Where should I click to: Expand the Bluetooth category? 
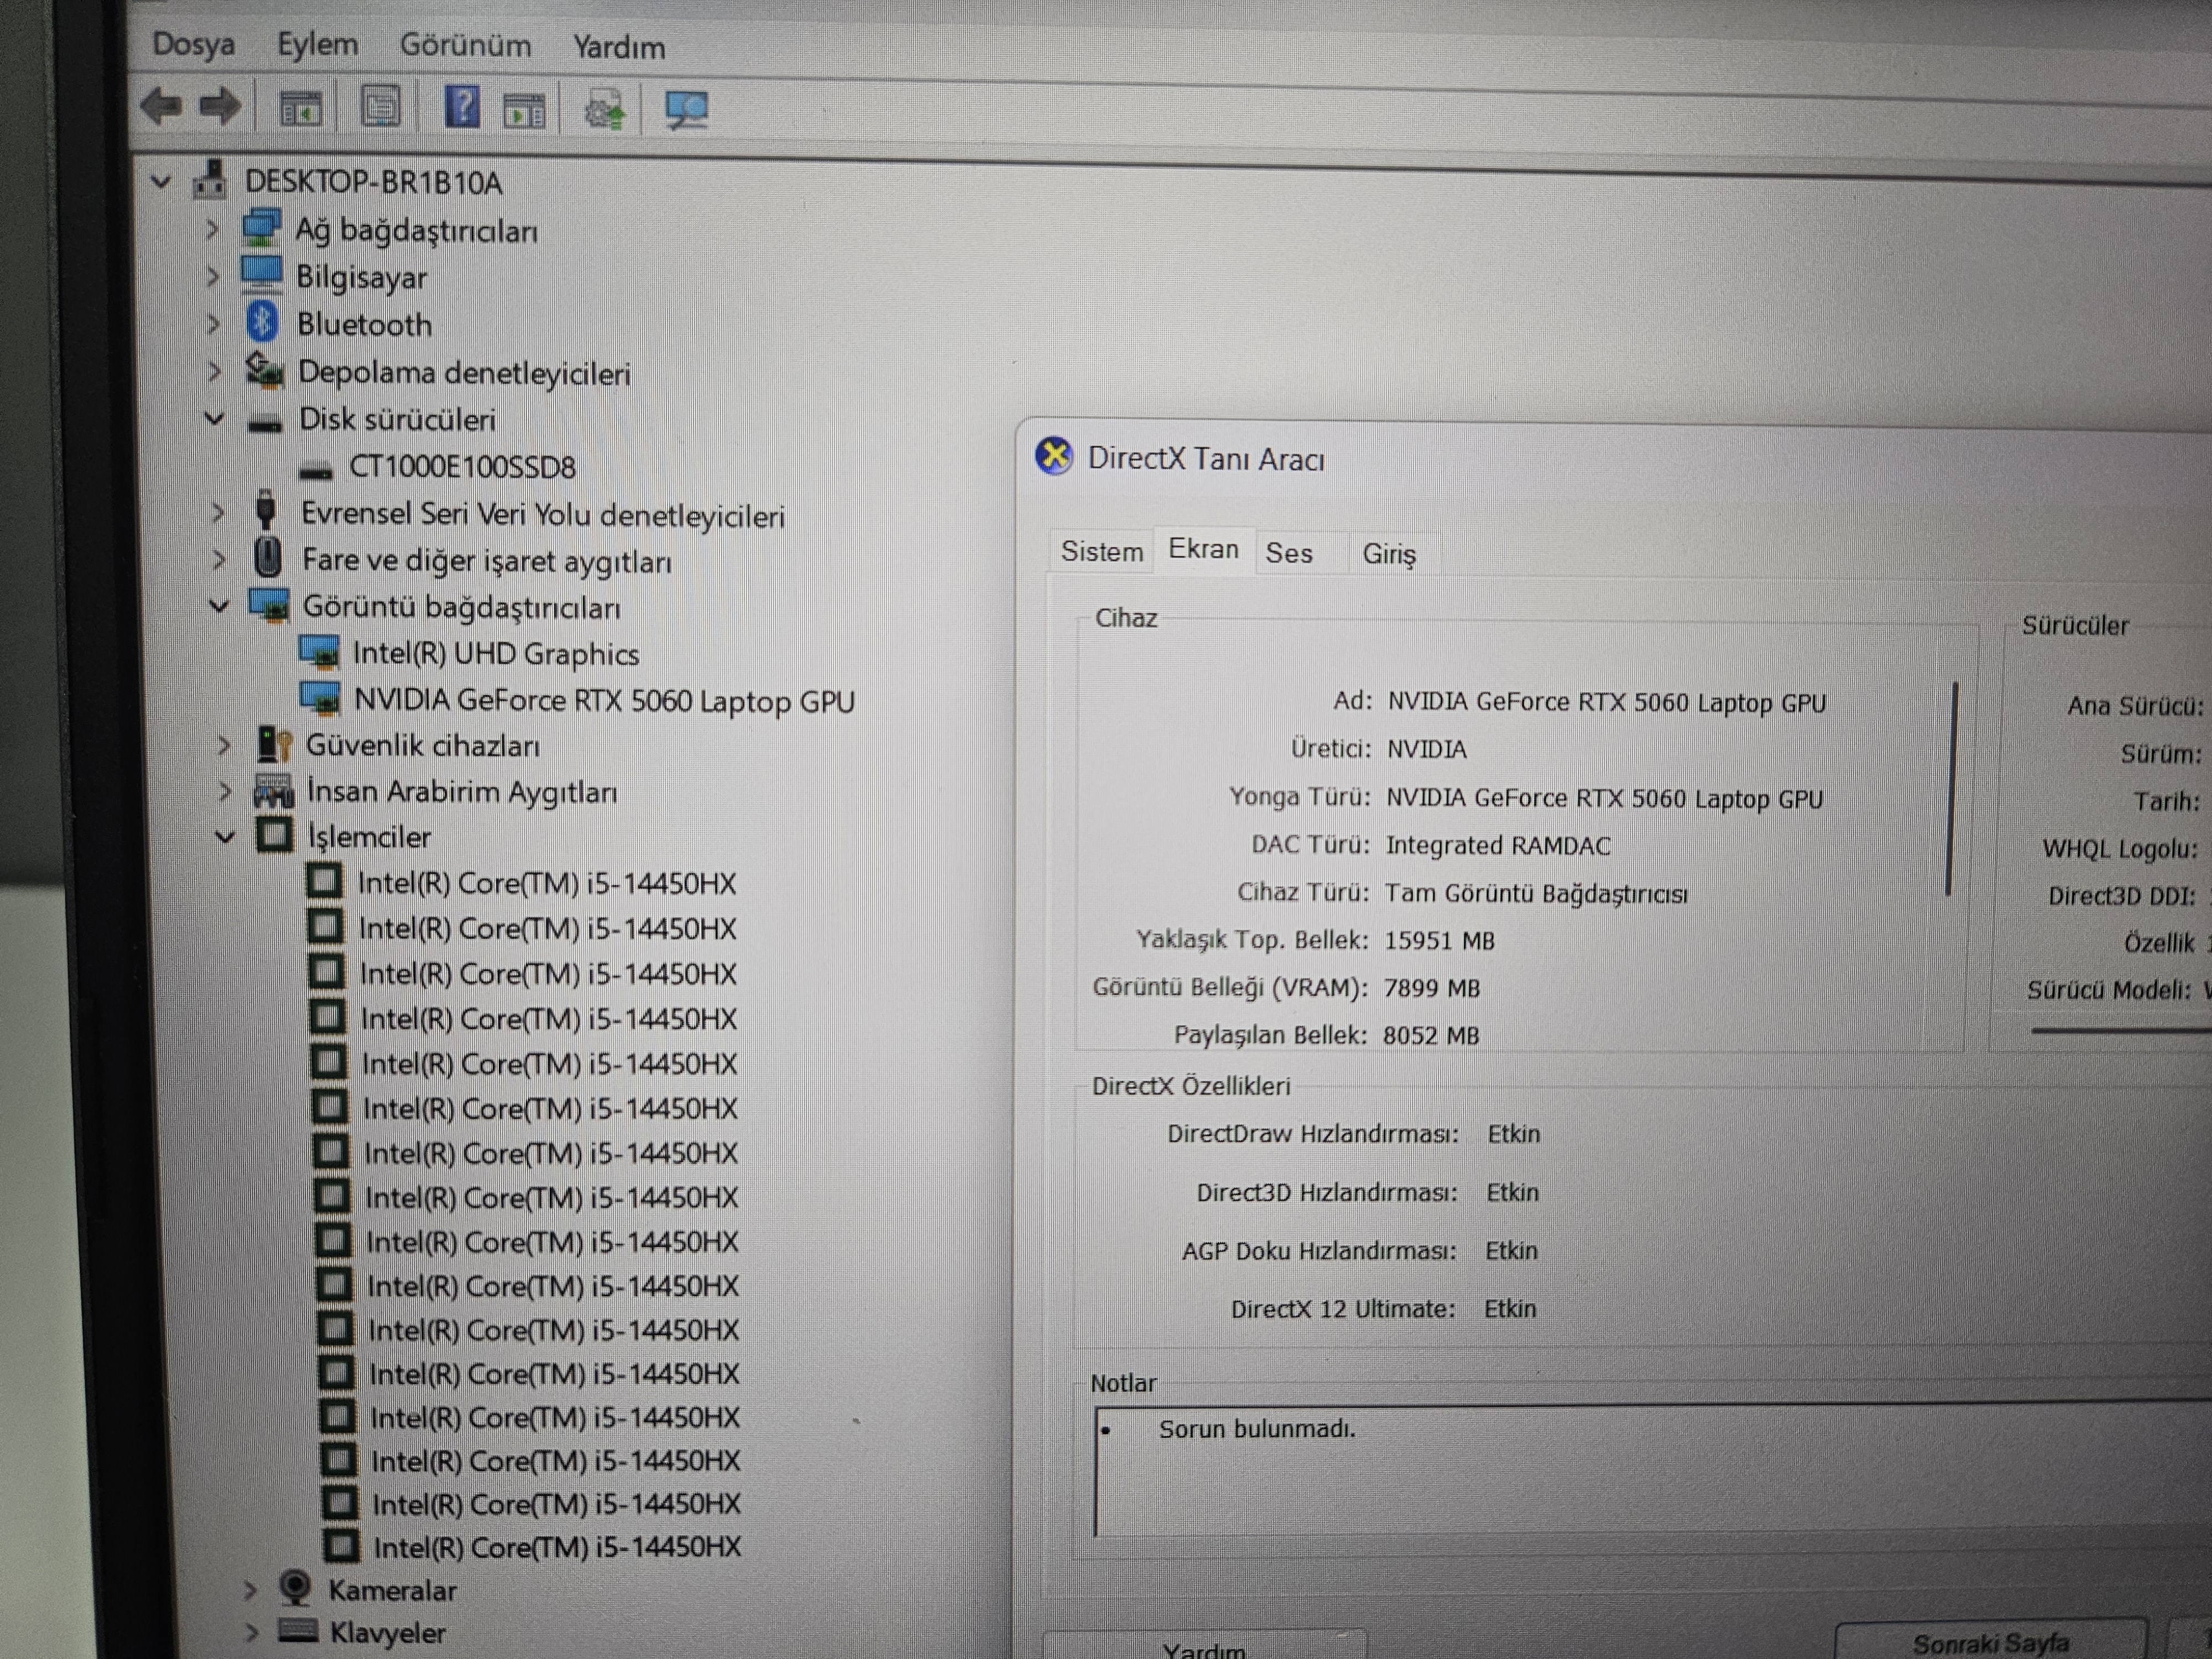click(x=213, y=323)
